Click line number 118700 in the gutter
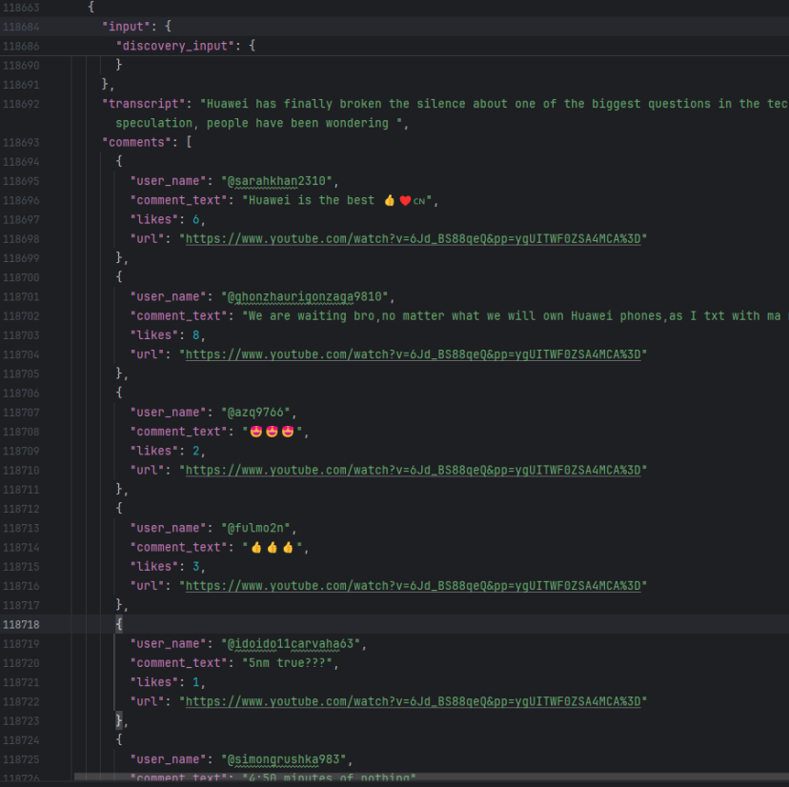The image size is (789, 787). 21,277
